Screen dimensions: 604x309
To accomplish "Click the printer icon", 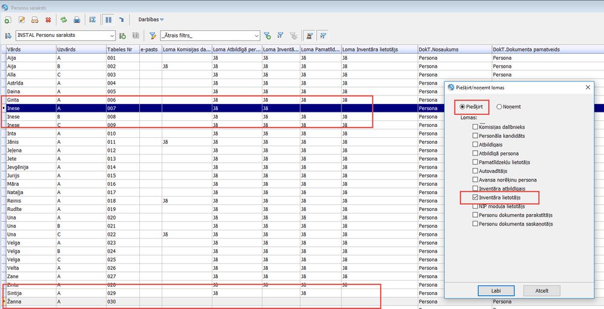I will point(77,19).
